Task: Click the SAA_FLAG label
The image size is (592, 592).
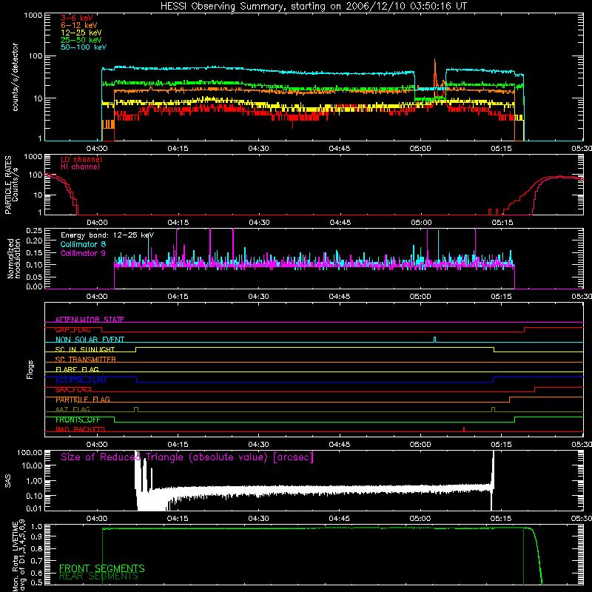Action: point(73,390)
